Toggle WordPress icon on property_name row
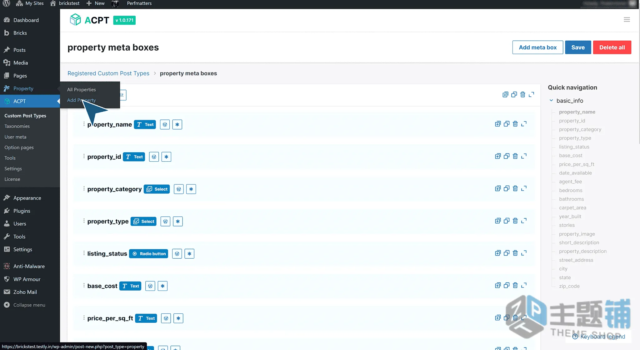 point(165,124)
